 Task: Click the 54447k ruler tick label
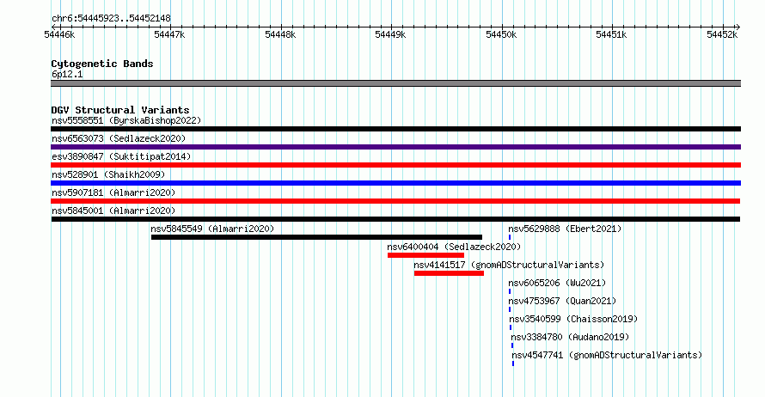click(169, 34)
